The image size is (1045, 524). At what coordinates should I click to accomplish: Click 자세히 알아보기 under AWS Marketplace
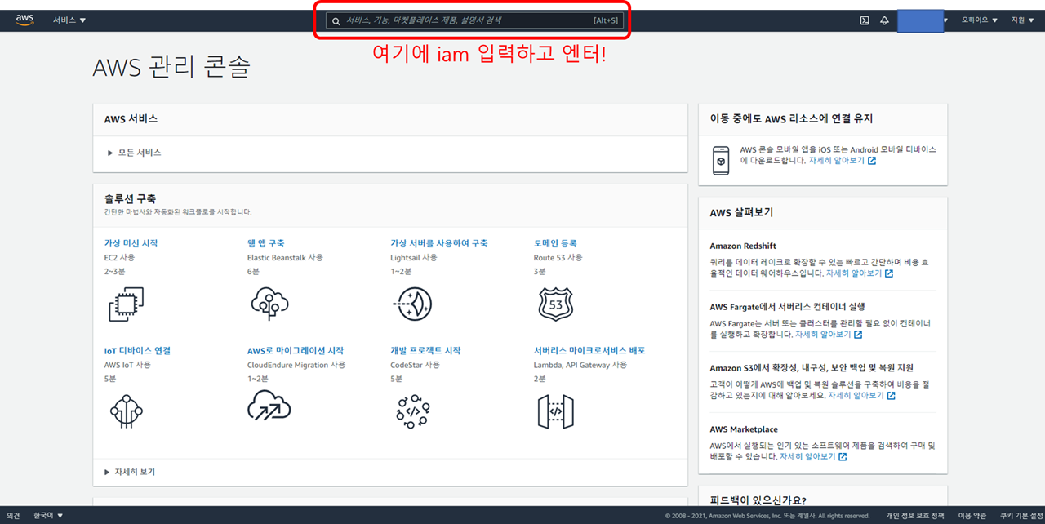[807, 457]
